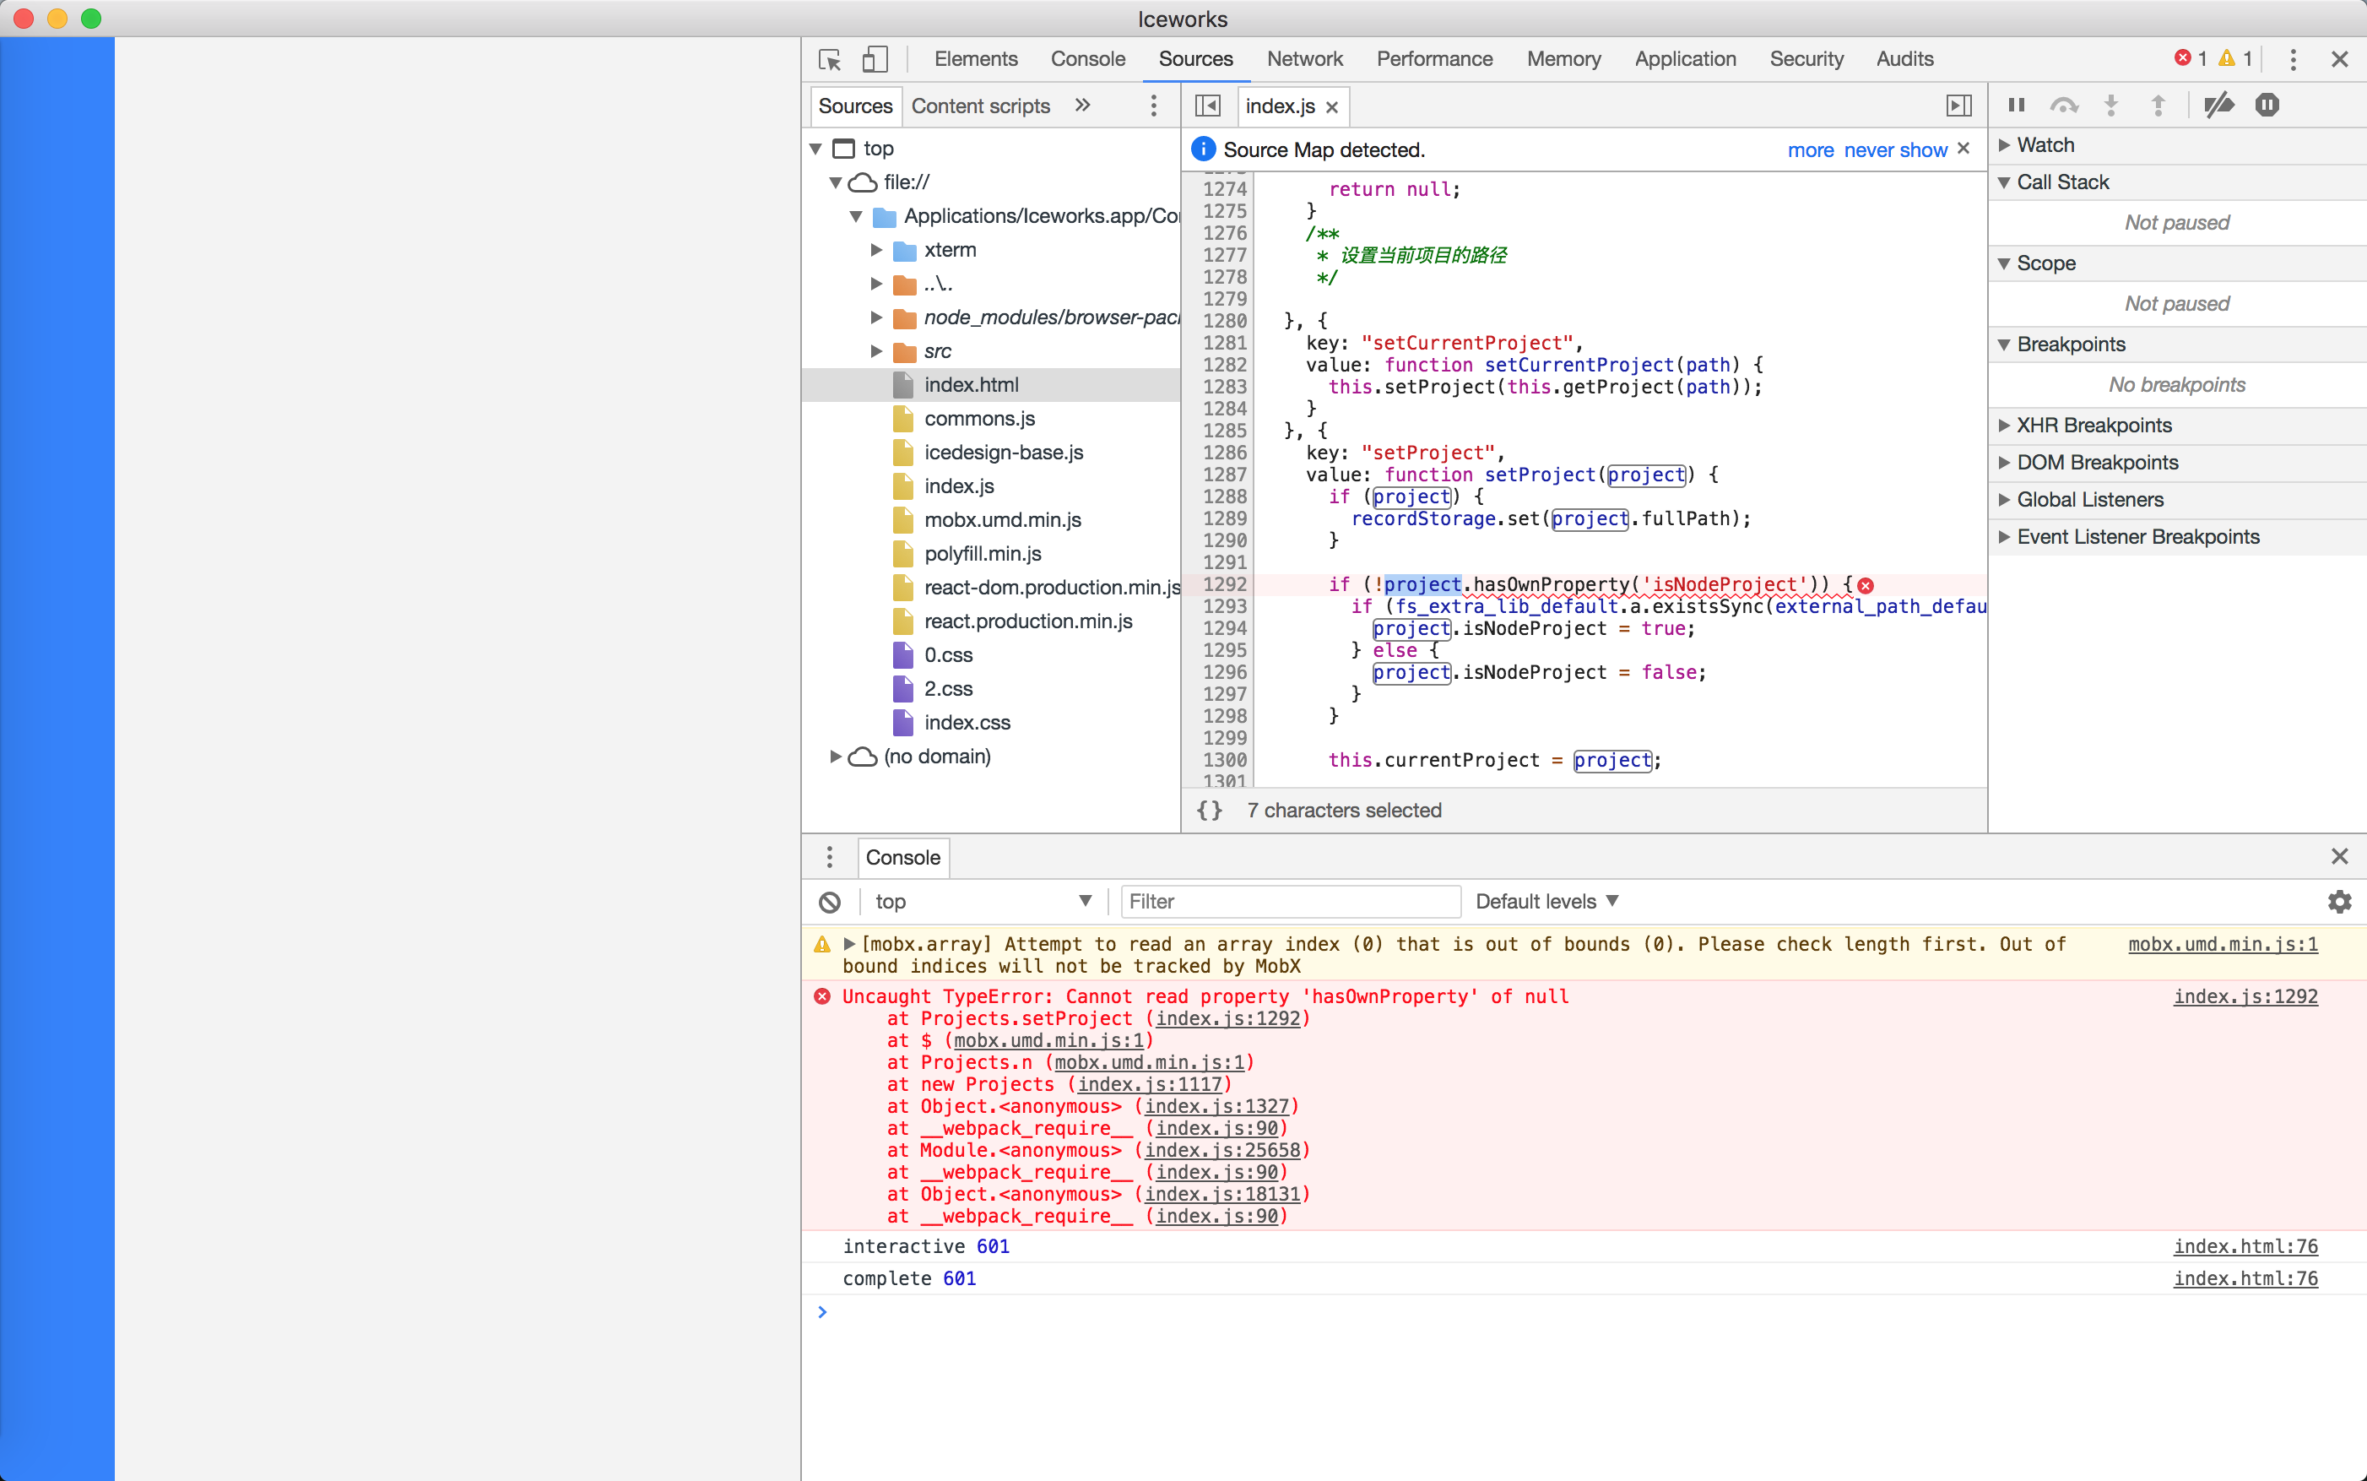Step into the next function call
Screen dimensions: 2367x1481
pyautogui.click(x=2111, y=105)
